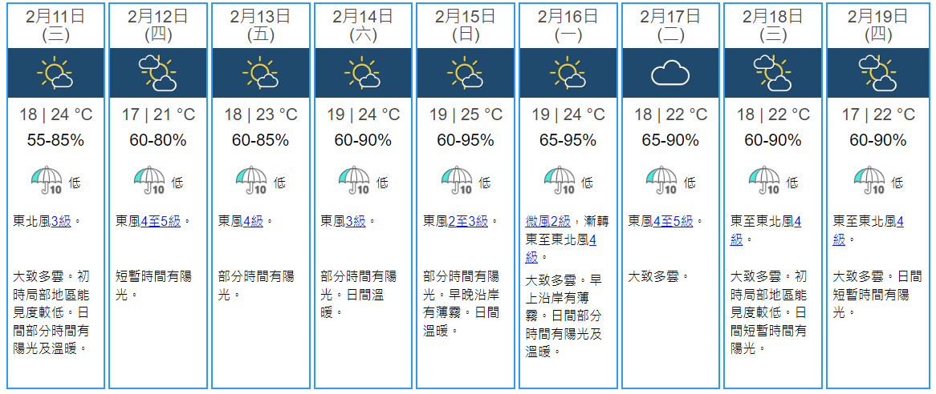Click the 19 | 25 °C temperature on Feb 15
The height and width of the screenshot is (394, 936).
(x=466, y=115)
